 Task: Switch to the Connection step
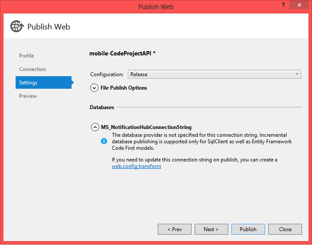click(x=32, y=69)
